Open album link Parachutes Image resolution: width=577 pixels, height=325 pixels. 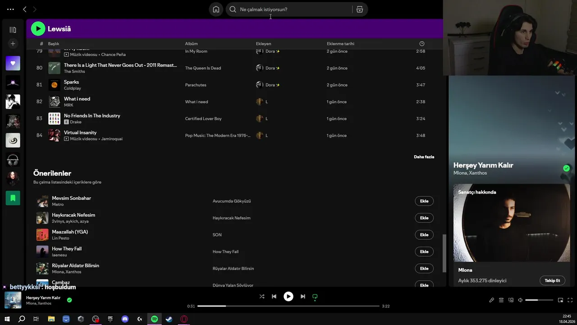[196, 85]
